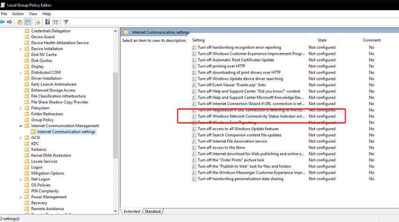Viewport: 399px width, 222px height.
Task: Select the Kerberos folder icon in tree
Action: [27, 149]
